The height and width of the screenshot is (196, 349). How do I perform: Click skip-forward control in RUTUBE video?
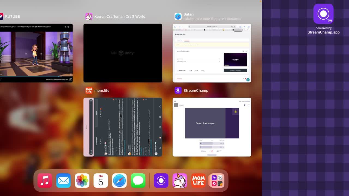click(x=41, y=54)
